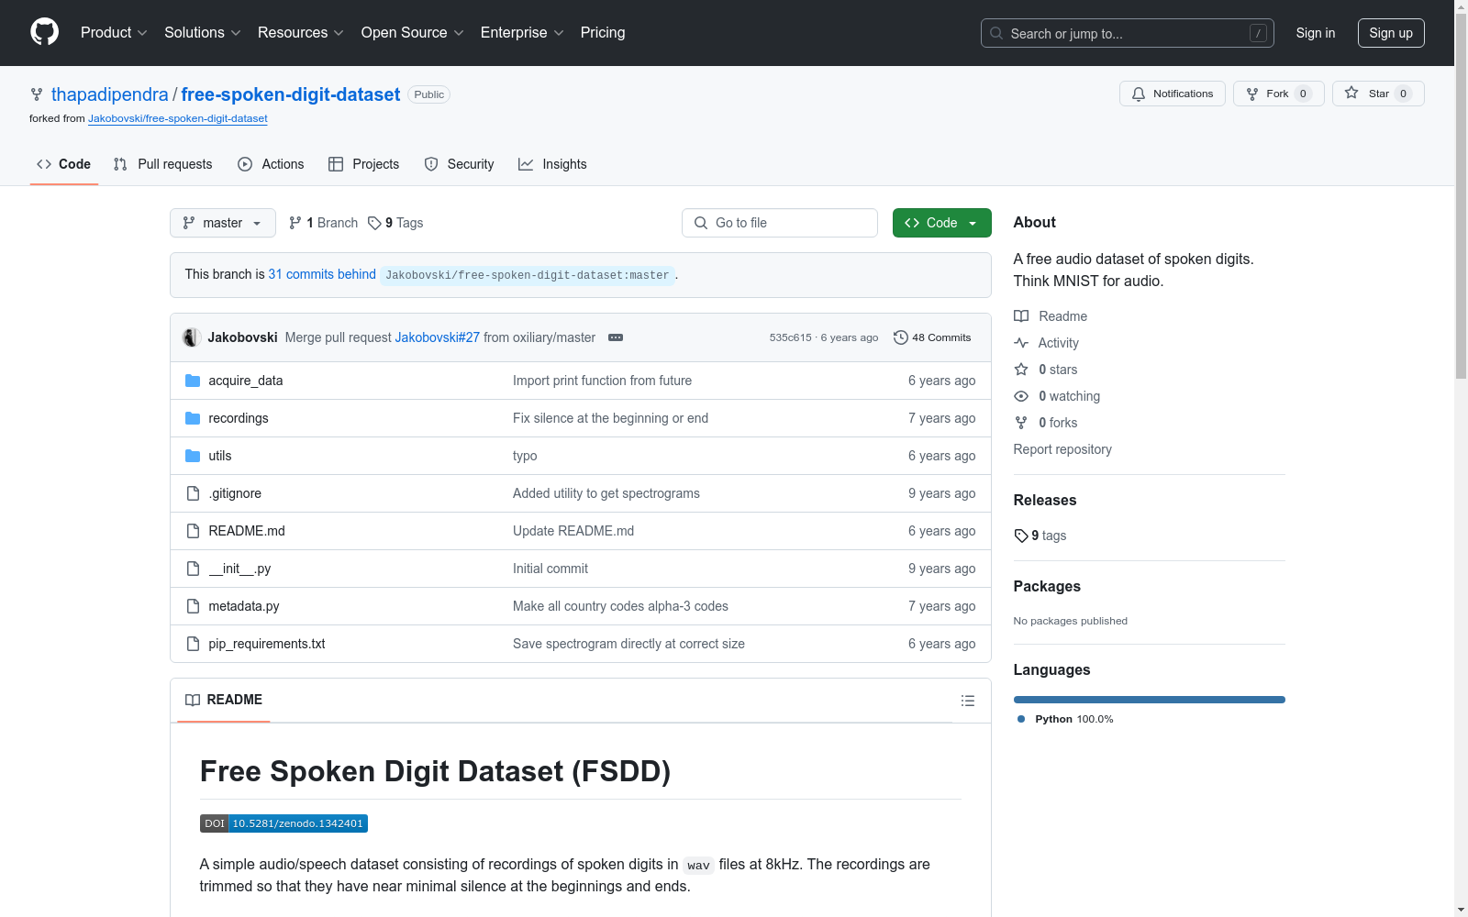Viewport: 1468px width, 917px height.
Task: Click the pip_requirements.txt file icon
Action: tap(193, 644)
